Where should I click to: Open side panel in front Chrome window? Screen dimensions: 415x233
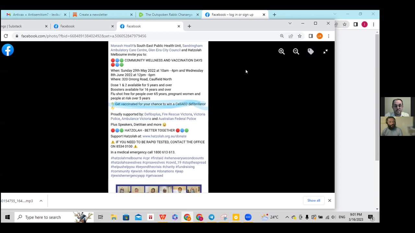[311, 36]
